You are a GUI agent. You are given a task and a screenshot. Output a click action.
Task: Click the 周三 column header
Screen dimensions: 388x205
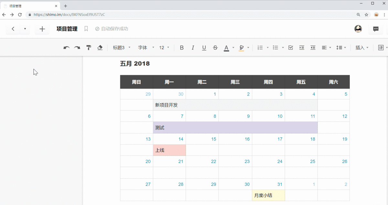tap(235, 82)
